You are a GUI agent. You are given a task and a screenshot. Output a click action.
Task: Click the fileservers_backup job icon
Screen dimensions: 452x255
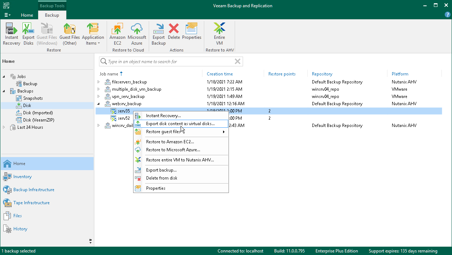pyautogui.click(x=107, y=82)
